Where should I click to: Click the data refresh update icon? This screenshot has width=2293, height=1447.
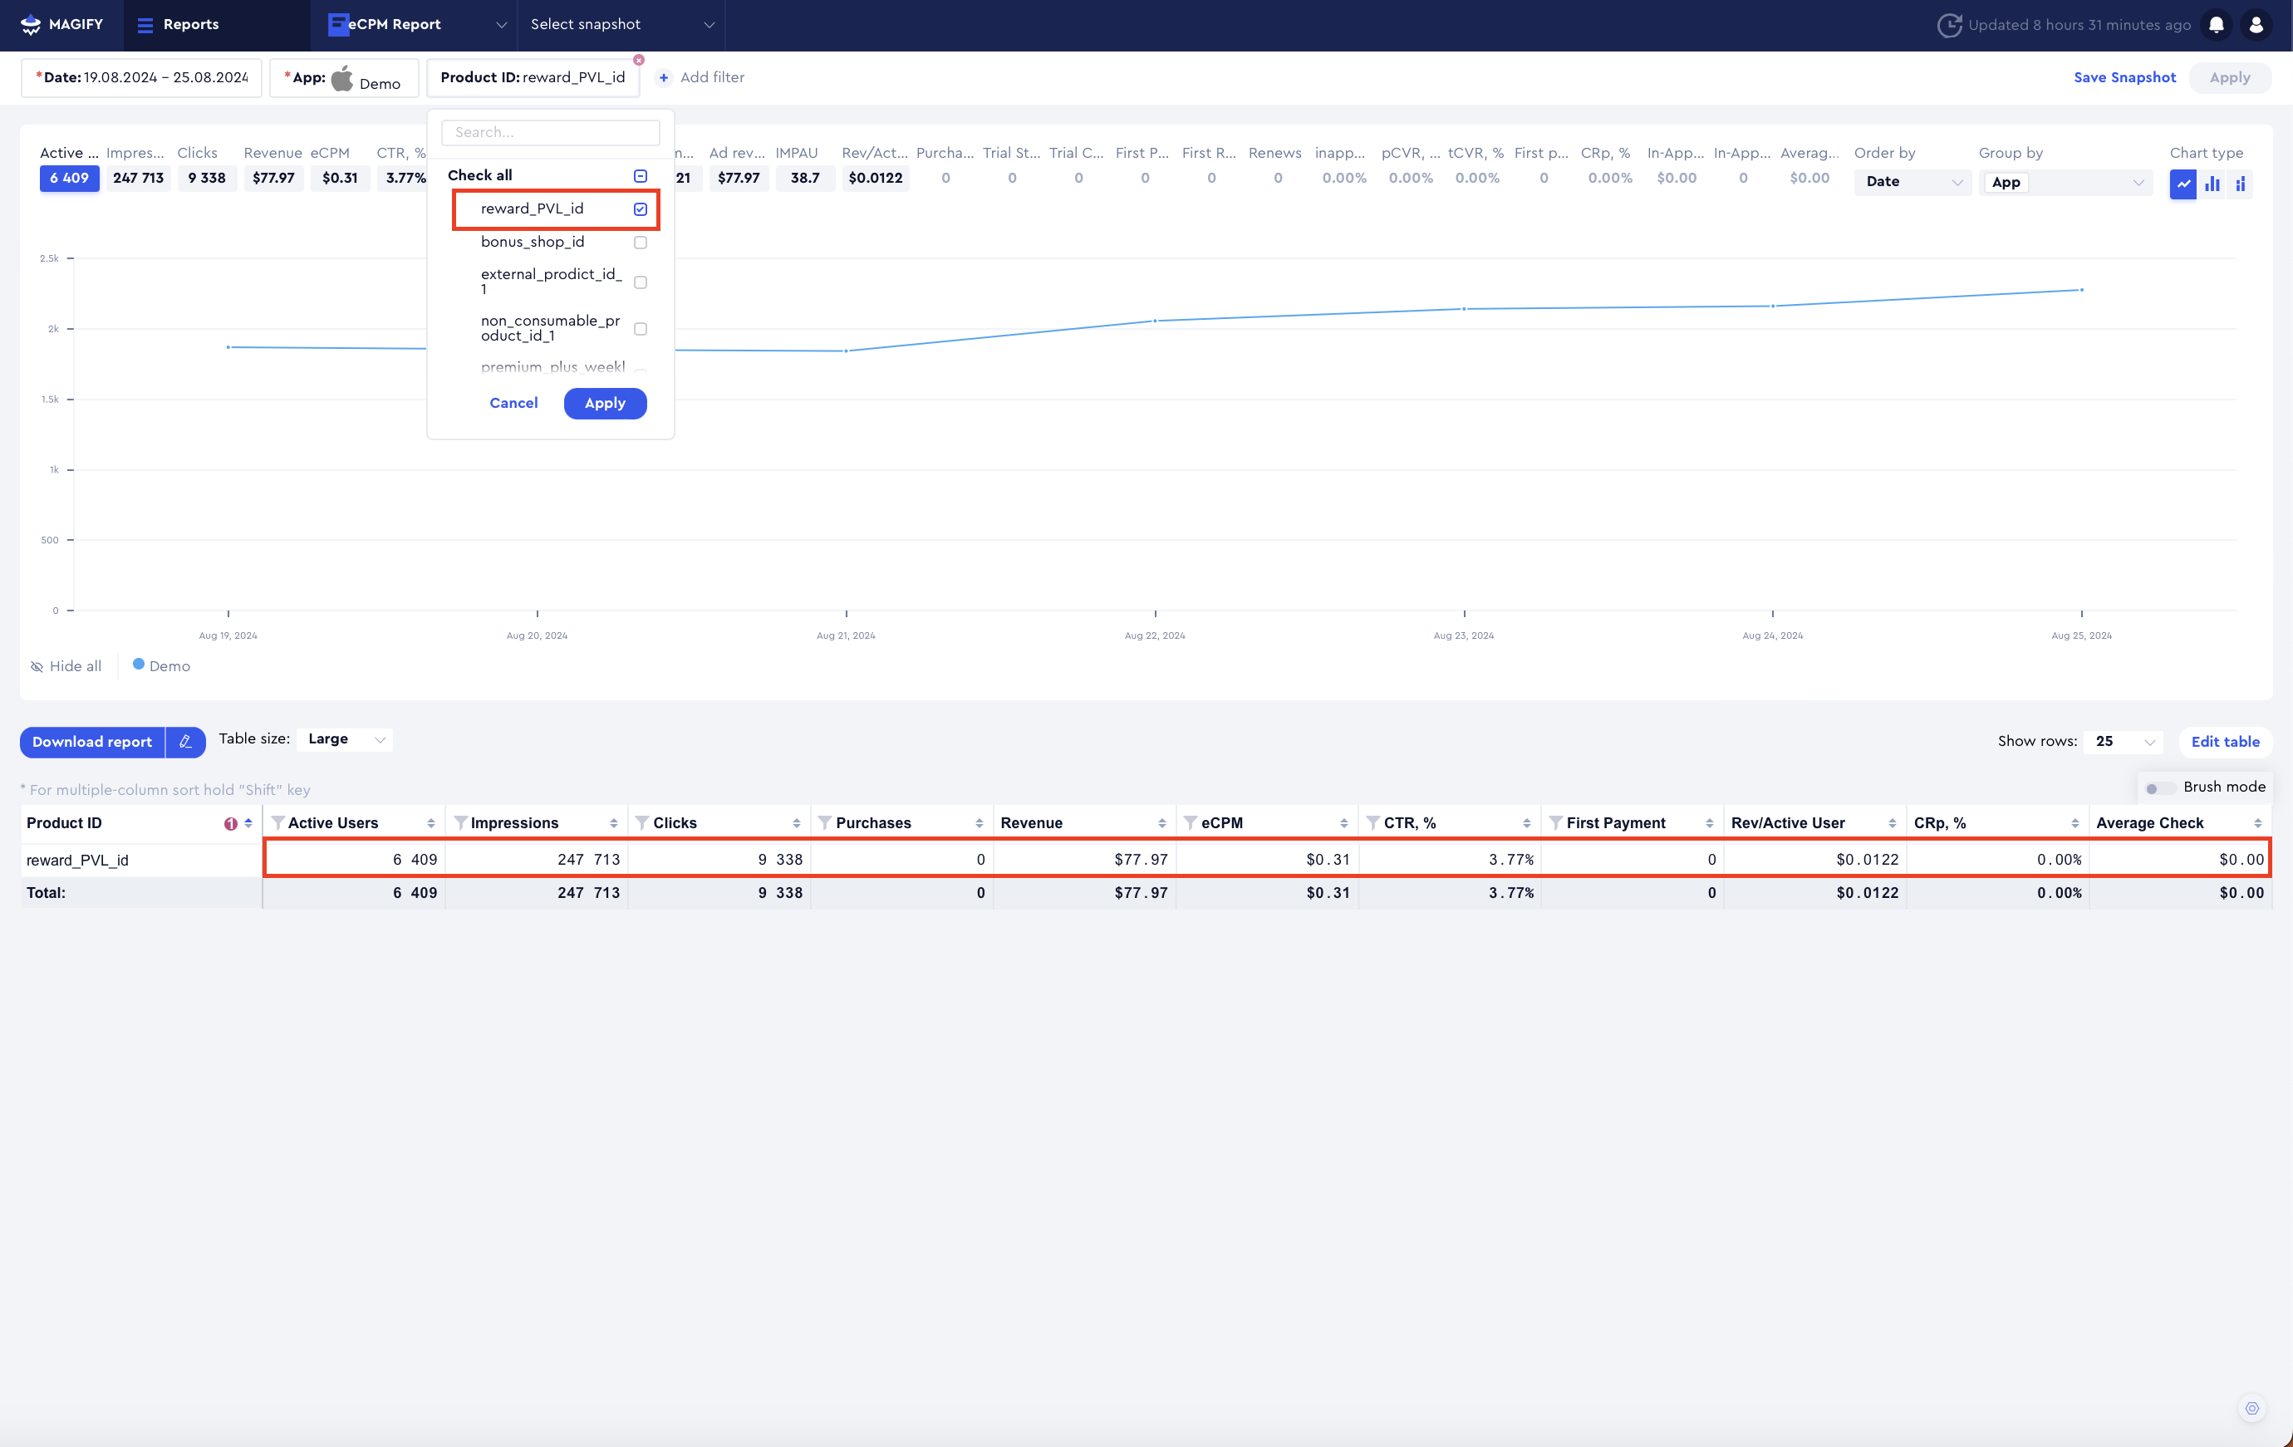(1948, 25)
